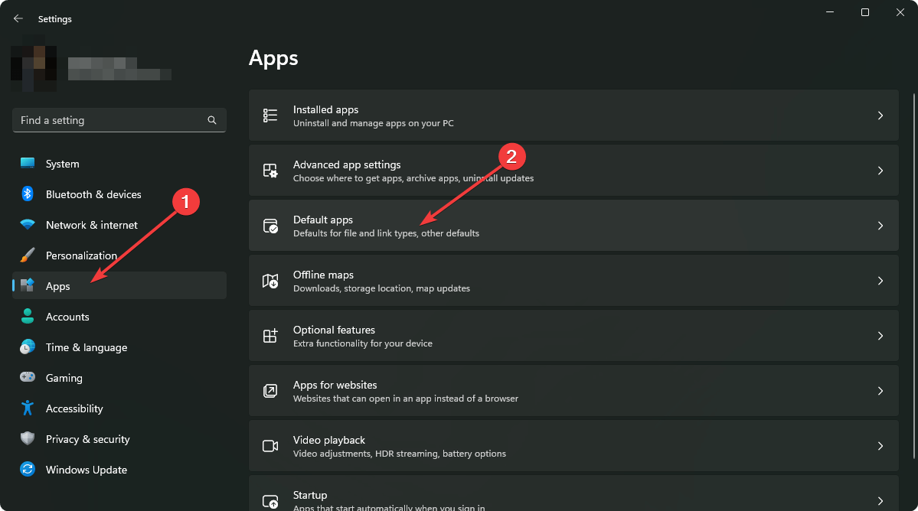Screen dimensions: 918x511
Task: Click 'Defaults for file and link types' description
Action: (x=386, y=233)
